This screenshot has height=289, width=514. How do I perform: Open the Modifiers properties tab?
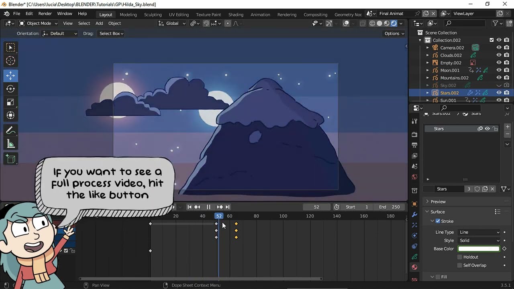pos(414,215)
